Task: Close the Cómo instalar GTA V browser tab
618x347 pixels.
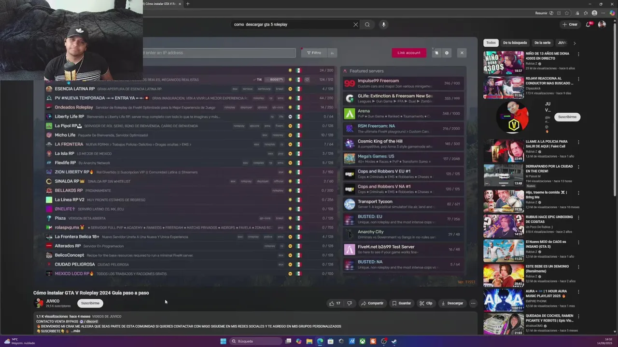Action: click(x=180, y=4)
